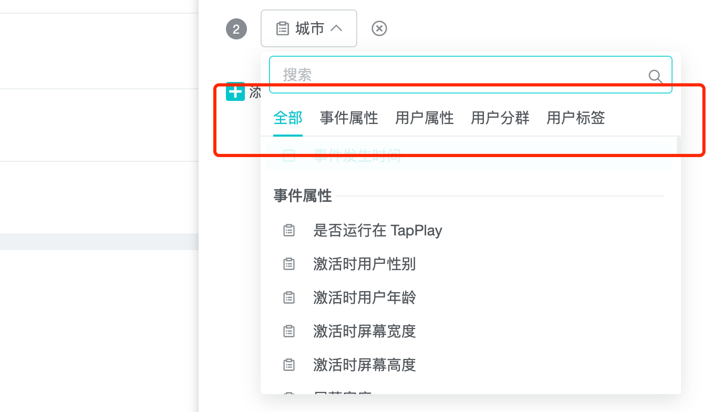Remove the 城市 condition with the circle-x icon

[x=379, y=28]
